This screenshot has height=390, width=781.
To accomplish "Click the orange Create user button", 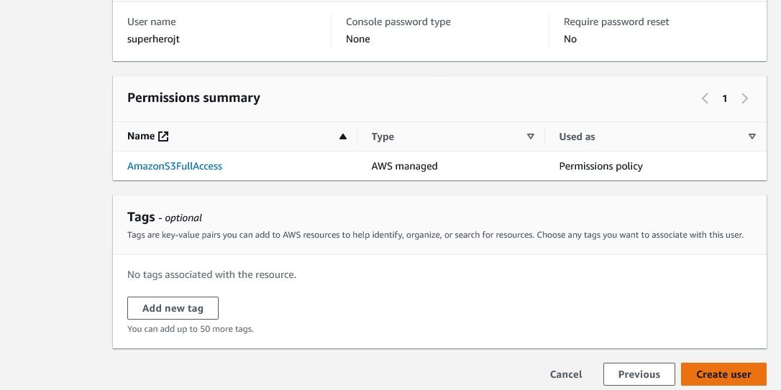I will click(723, 374).
